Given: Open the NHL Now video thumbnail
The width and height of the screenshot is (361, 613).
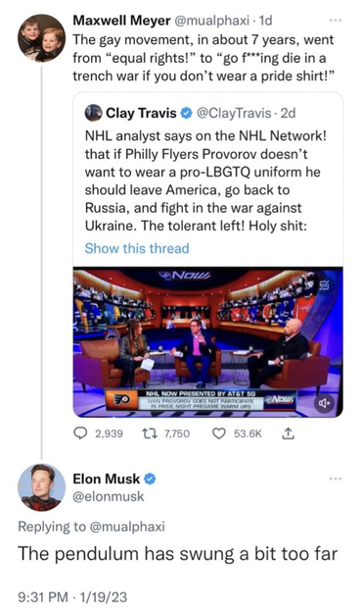Looking at the screenshot, I should [208, 342].
